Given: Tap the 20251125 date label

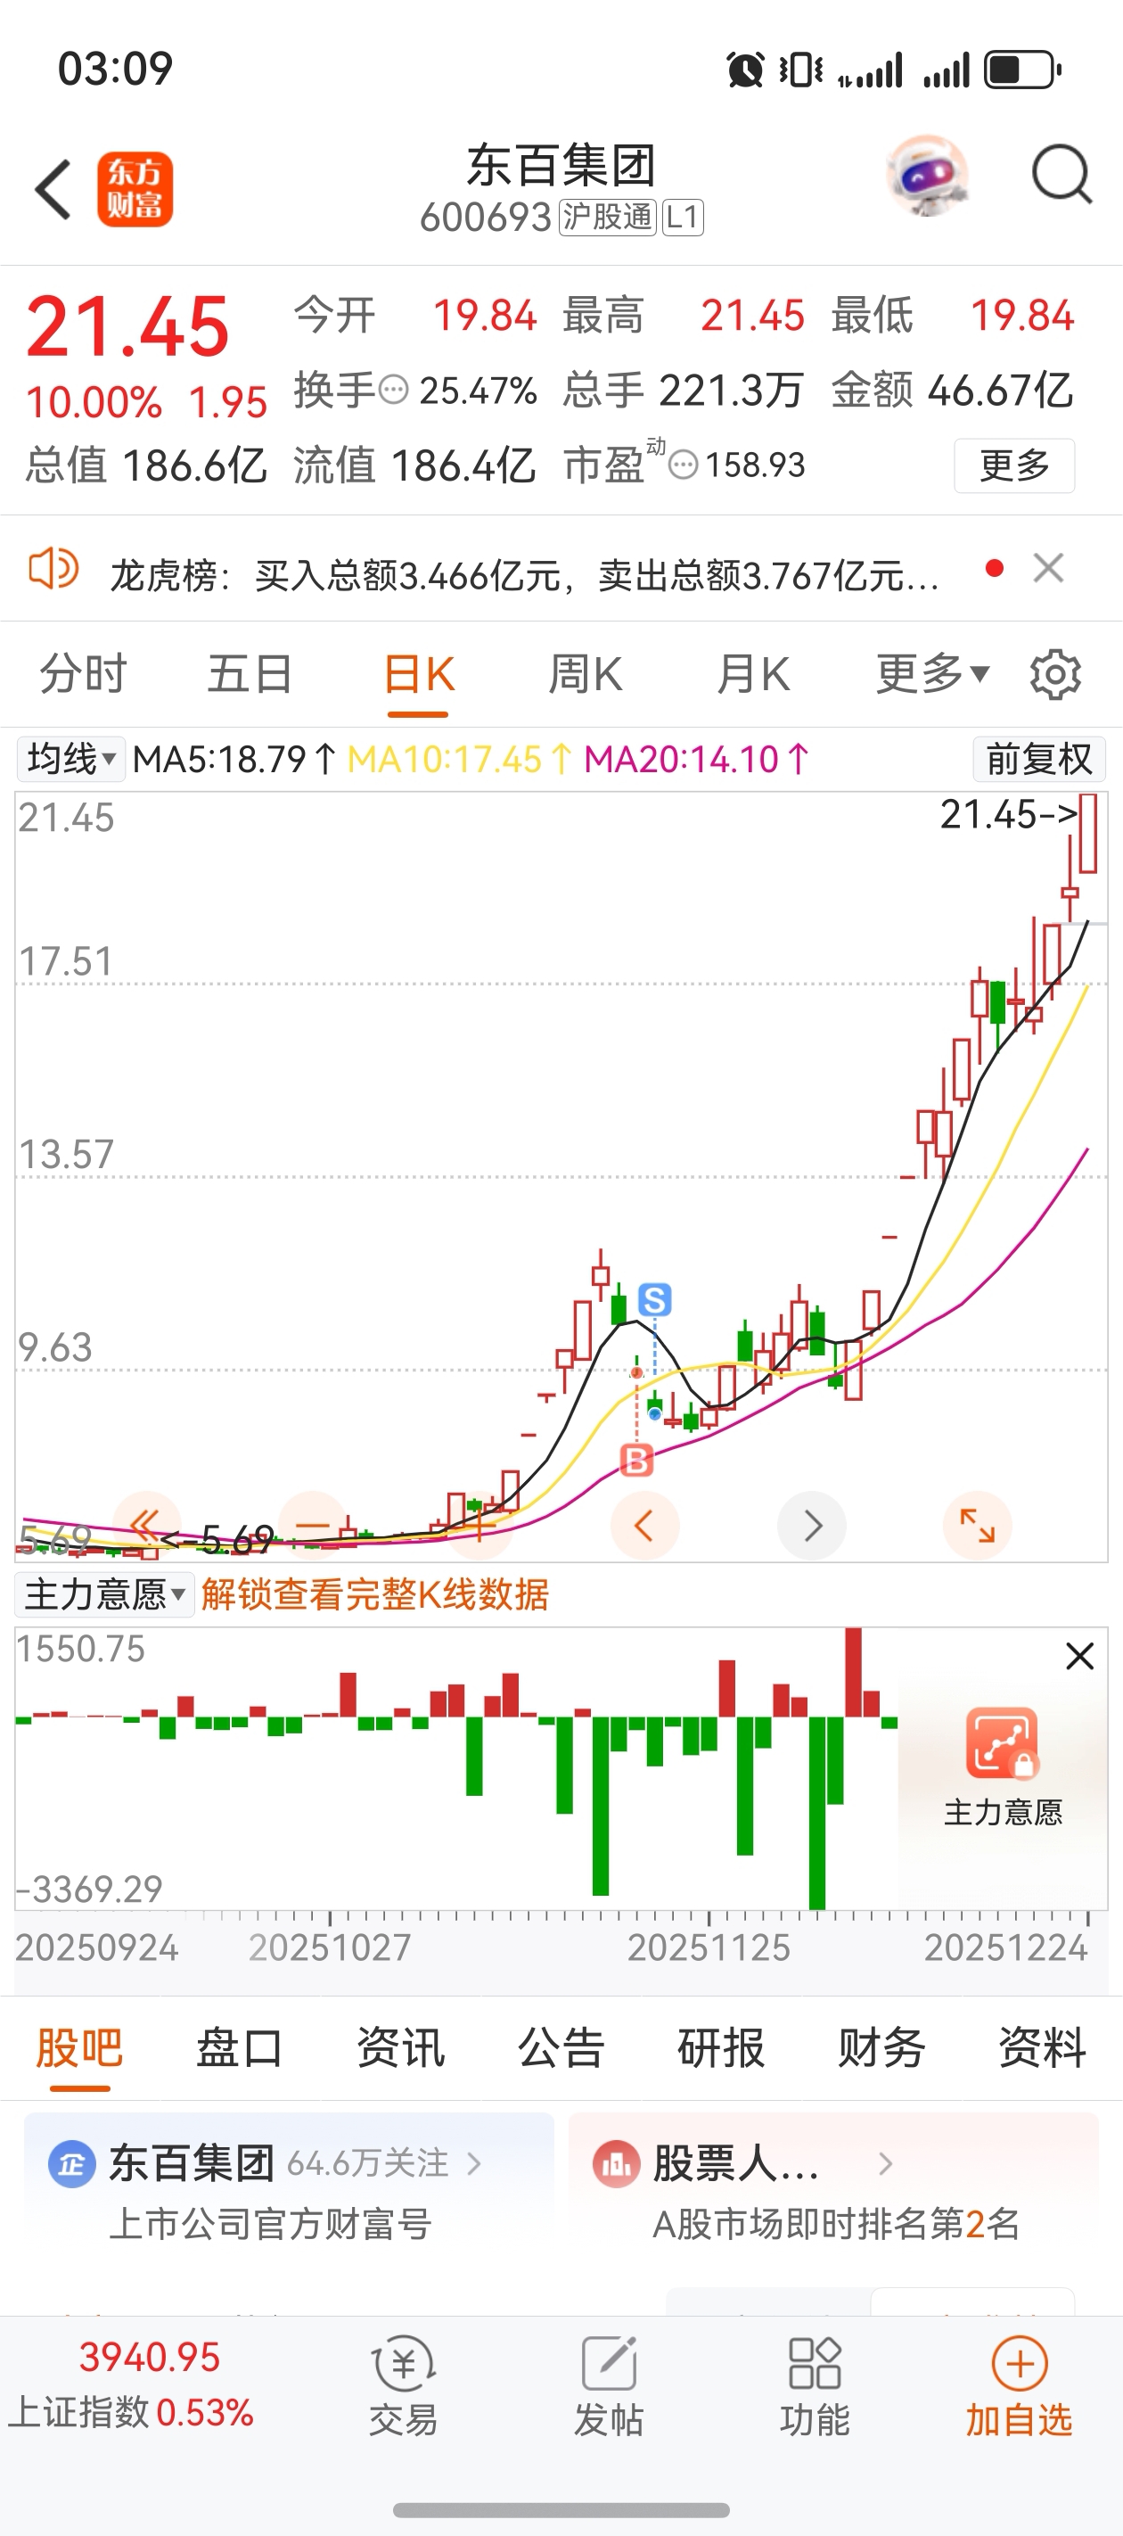Looking at the screenshot, I should point(709,1947).
